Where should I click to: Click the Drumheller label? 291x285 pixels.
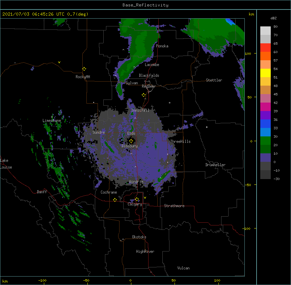(x=215, y=165)
